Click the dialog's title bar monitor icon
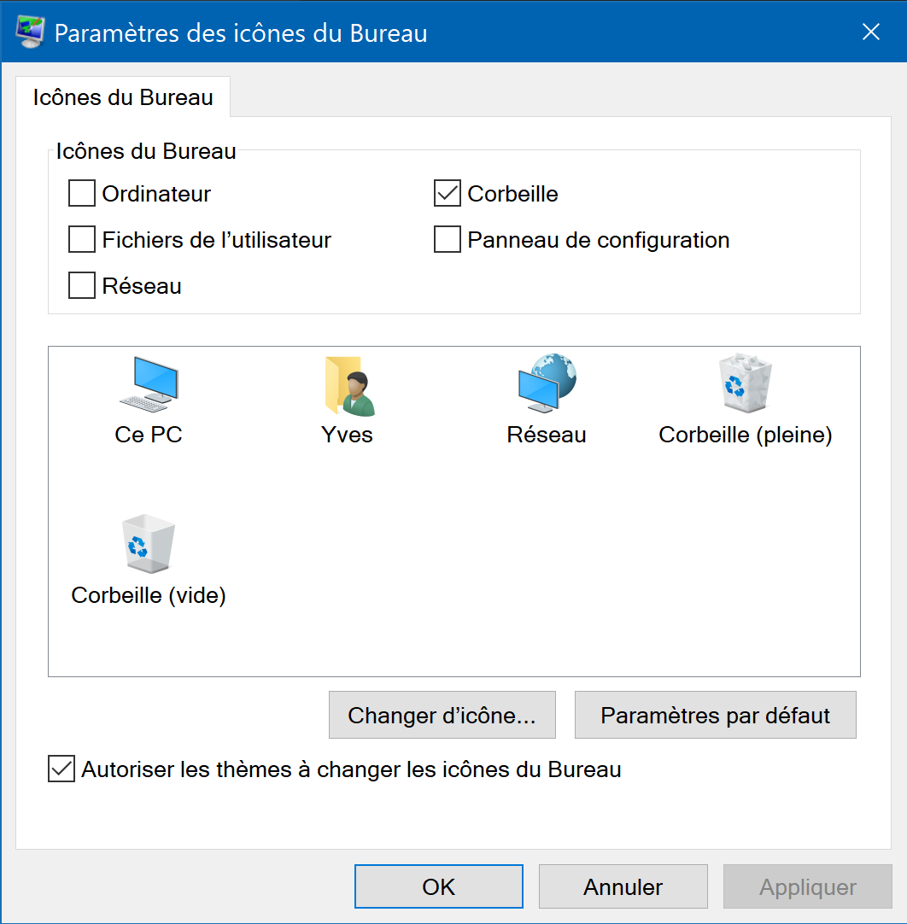Image resolution: width=907 pixels, height=924 pixels. 31,32
